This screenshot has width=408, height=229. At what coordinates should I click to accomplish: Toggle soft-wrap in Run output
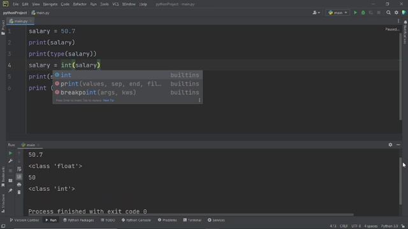(x=19, y=169)
